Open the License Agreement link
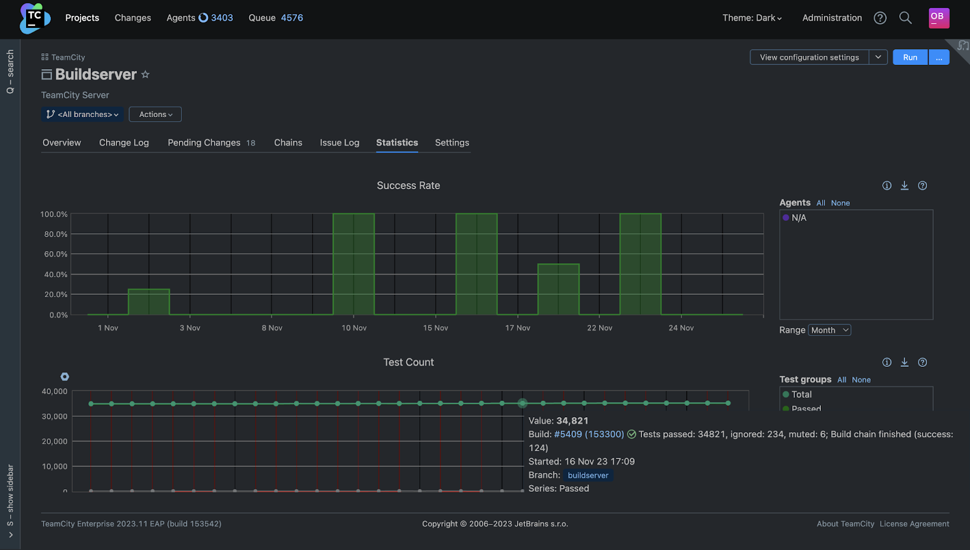 915,524
